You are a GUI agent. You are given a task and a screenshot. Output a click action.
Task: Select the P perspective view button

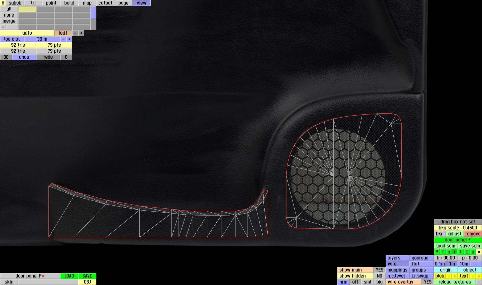[437, 252]
